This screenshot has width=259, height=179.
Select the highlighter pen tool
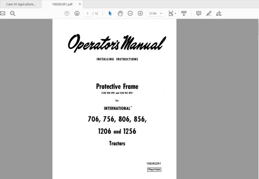pyautogui.click(x=209, y=13)
